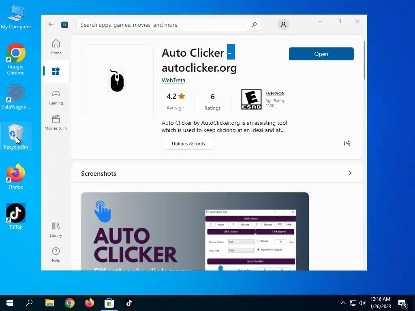Screen dimensions: 415x311
Task: Open File Explorer from taskbar
Action: [49, 303]
